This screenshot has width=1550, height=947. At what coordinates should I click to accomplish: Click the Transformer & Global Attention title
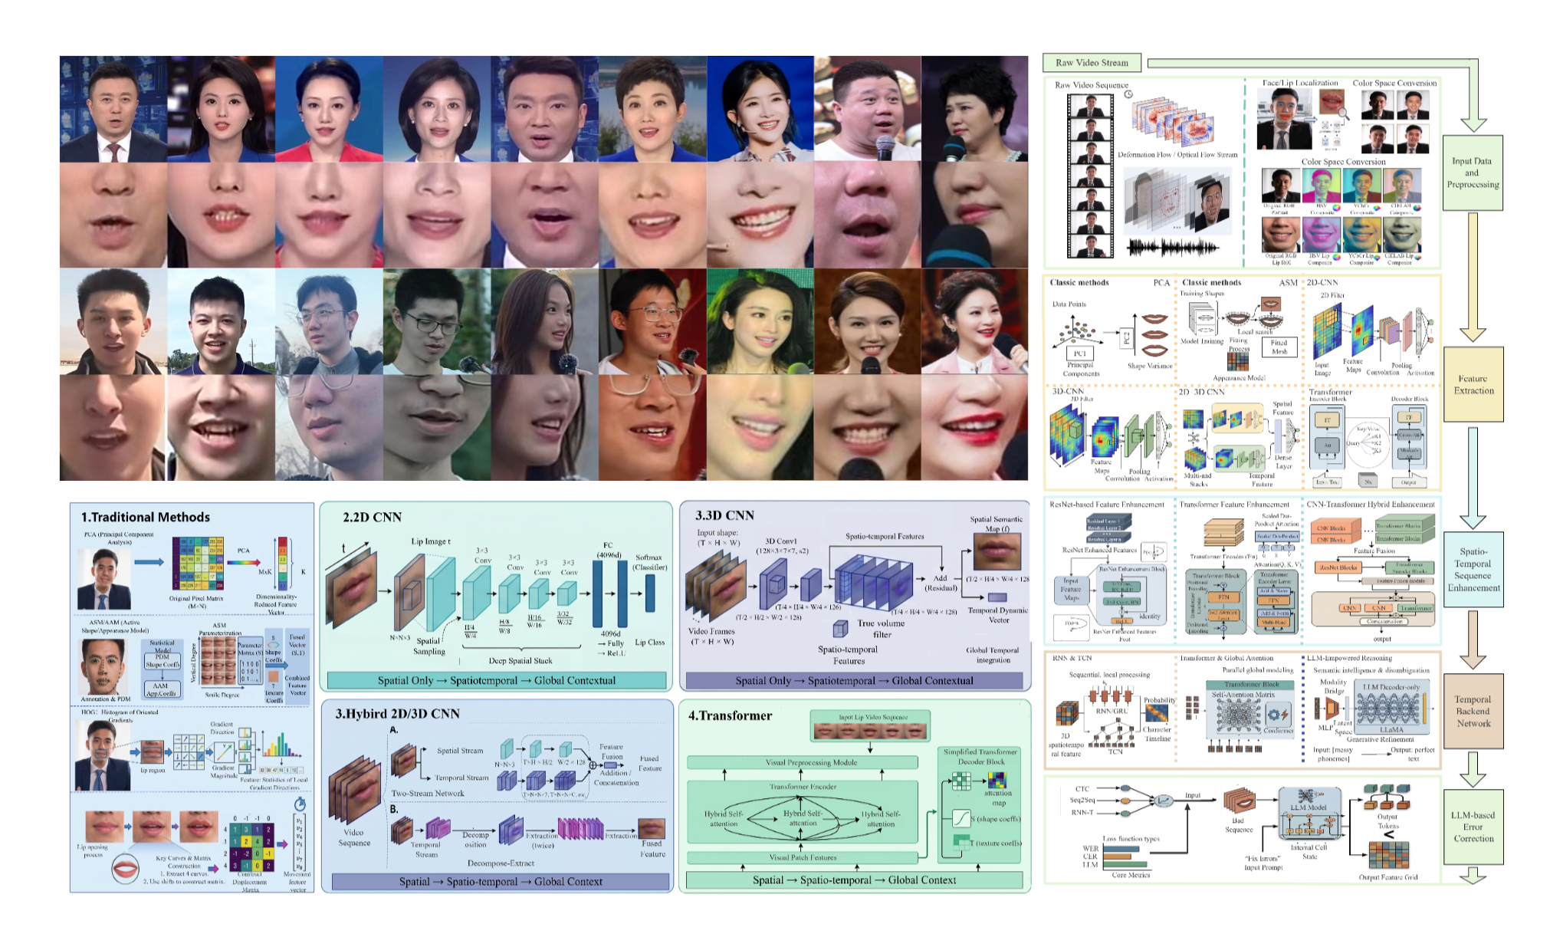click(x=1227, y=658)
